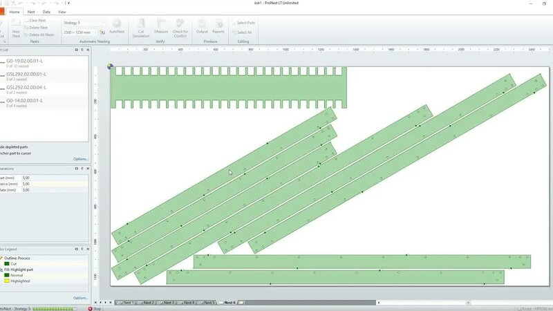Click the plate list icon beside plate size
The height and width of the screenshot is (311, 553).
point(102,32)
